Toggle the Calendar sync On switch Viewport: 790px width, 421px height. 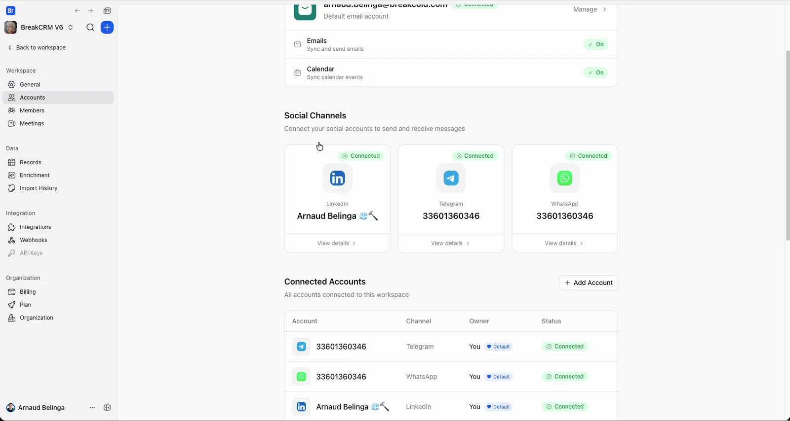[596, 72]
